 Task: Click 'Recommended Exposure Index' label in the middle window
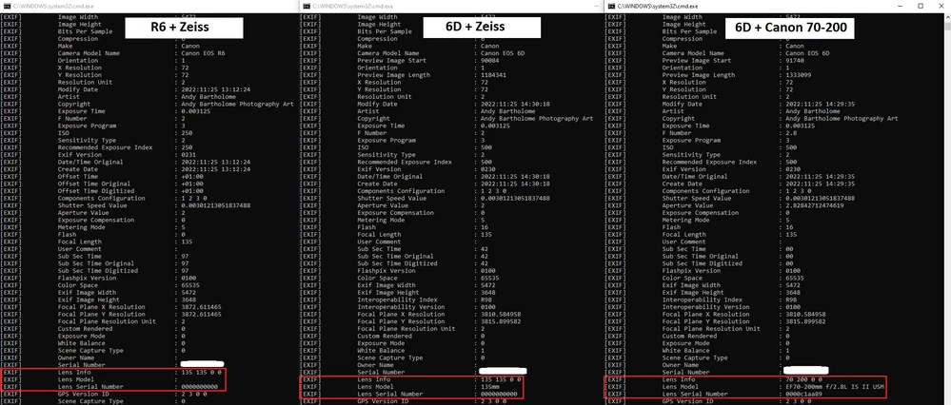(x=405, y=163)
